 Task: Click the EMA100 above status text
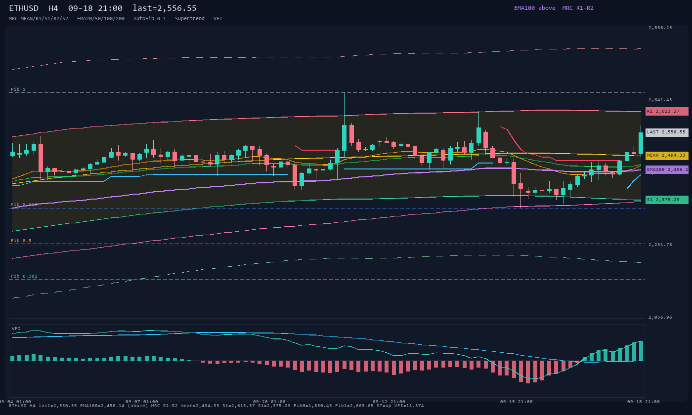coord(535,8)
